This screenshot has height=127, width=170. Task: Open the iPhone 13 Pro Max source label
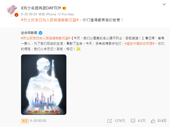[x=60, y=14]
